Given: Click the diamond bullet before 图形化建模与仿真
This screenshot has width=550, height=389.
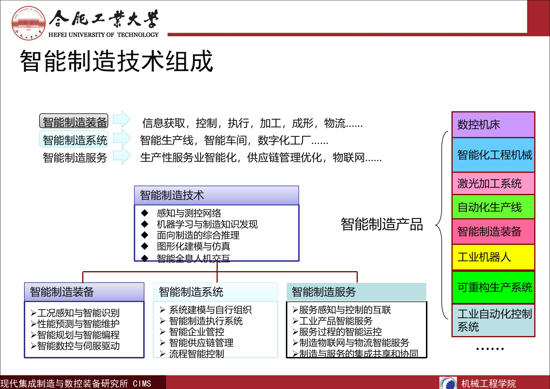Looking at the screenshot, I should coord(144,246).
